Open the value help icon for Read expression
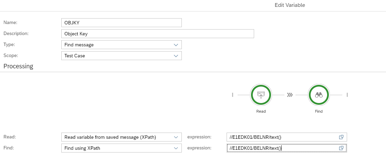 (341, 137)
